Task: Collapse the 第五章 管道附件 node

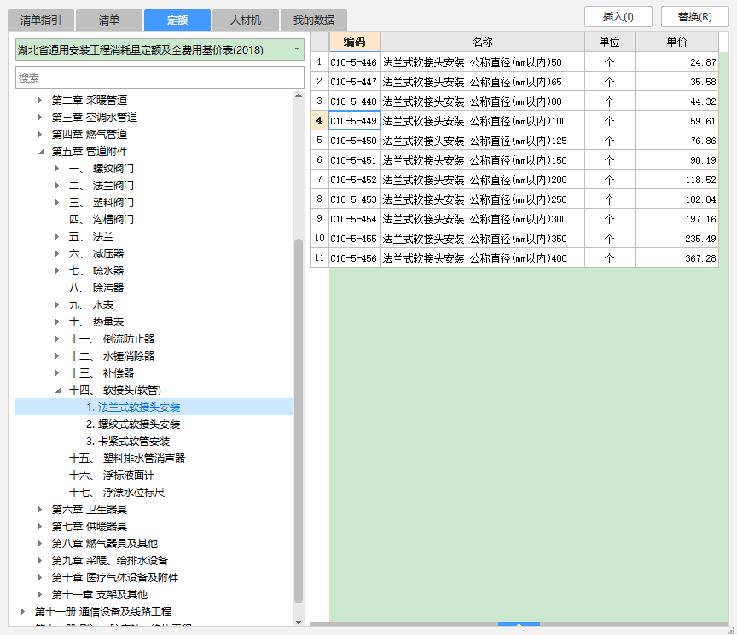Action: click(40, 152)
